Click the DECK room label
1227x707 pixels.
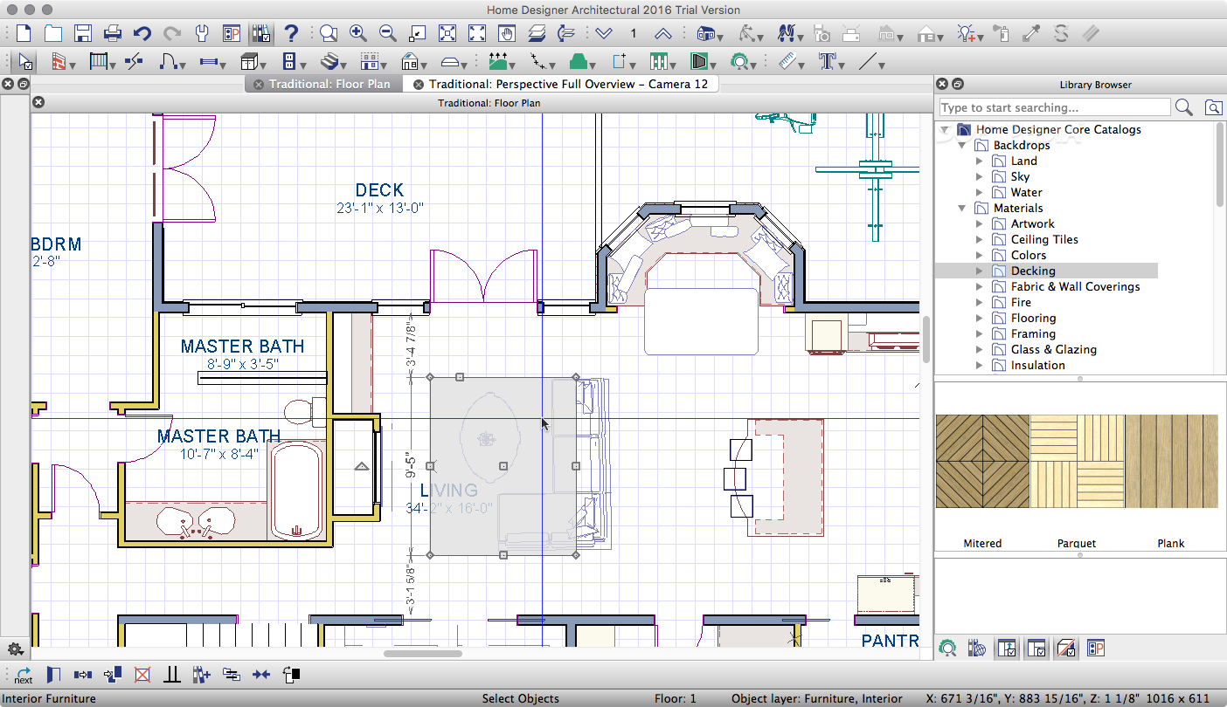coord(379,189)
